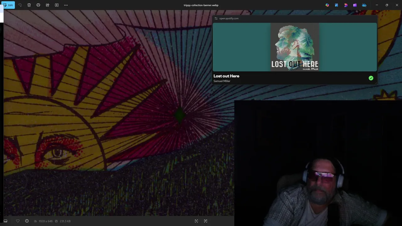
Task: Click the Samuel Miller artist name
Action: coord(222,81)
